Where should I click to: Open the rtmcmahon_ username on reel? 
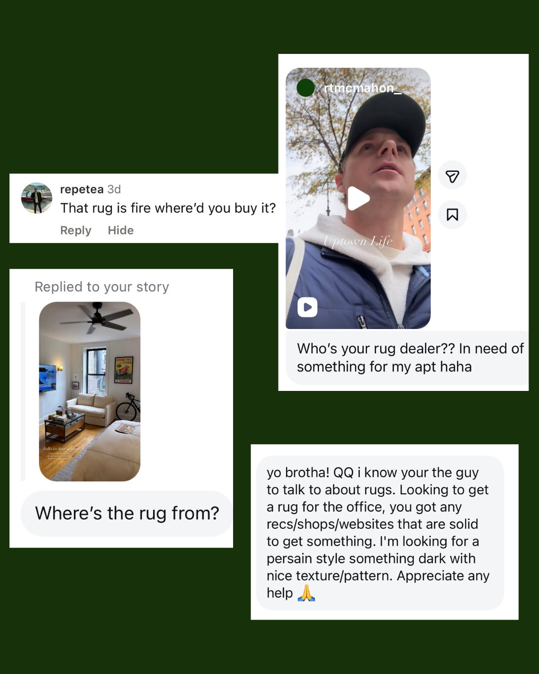(x=363, y=88)
